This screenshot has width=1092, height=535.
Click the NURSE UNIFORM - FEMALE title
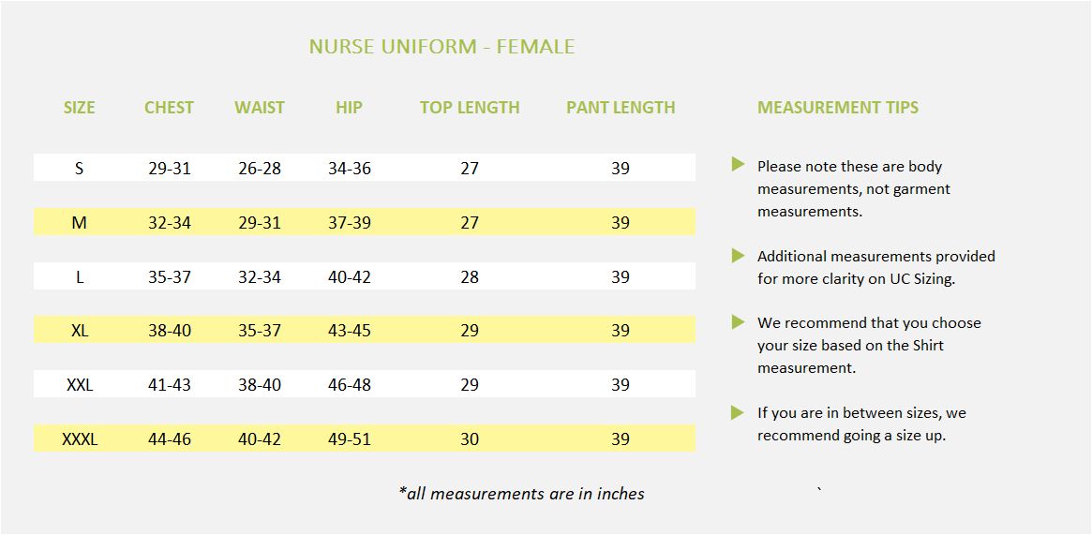coord(441,46)
